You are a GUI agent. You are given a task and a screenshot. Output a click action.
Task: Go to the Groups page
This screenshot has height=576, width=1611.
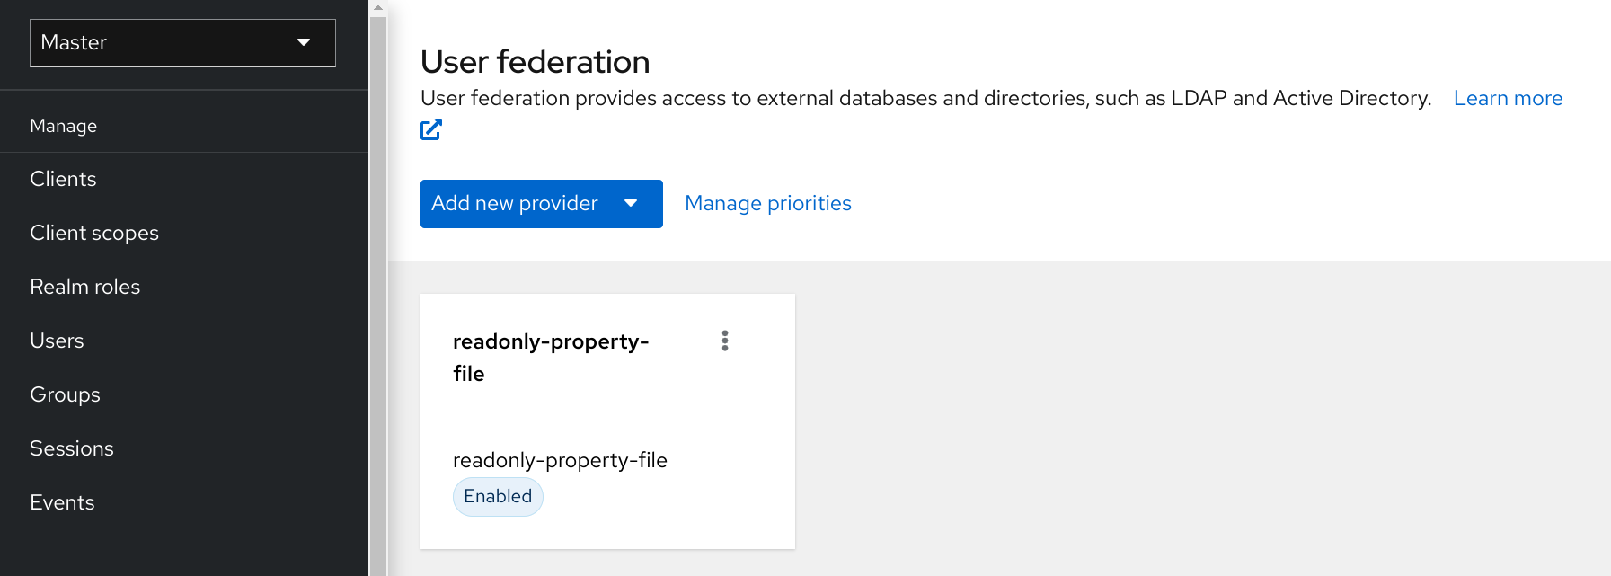click(x=65, y=394)
